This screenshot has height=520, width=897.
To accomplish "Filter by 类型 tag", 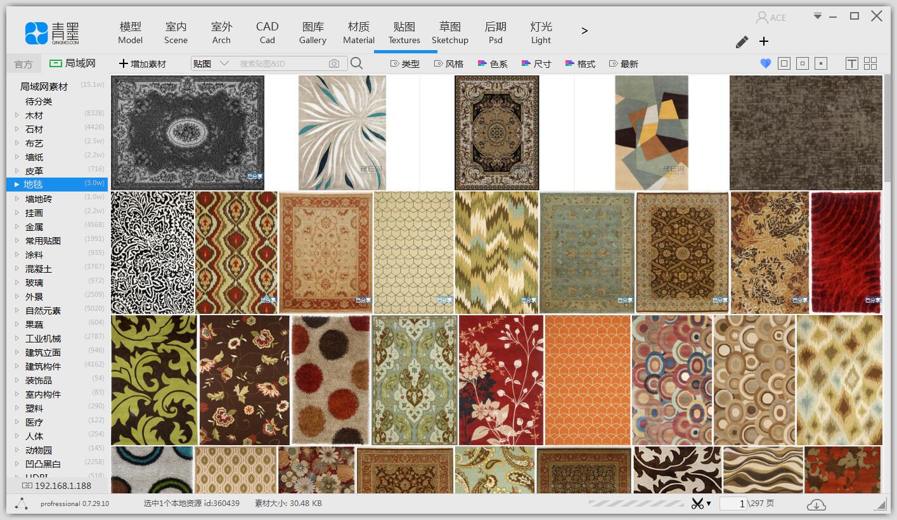I will pyautogui.click(x=404, y=63).
